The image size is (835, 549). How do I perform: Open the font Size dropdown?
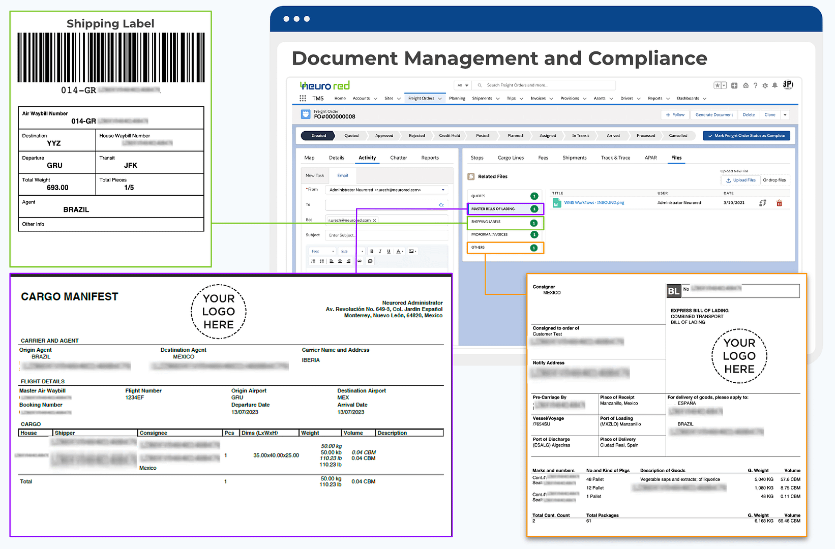tap(351, 251)
